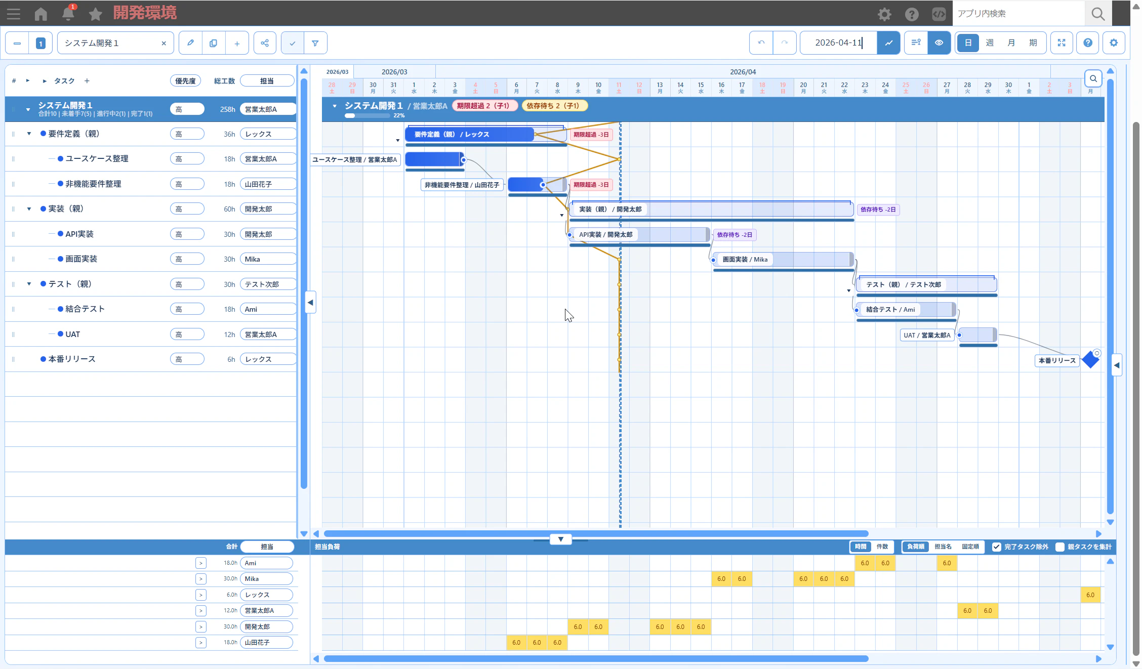
Task: Add a new project with plus icon
Action: click(237, 43)
